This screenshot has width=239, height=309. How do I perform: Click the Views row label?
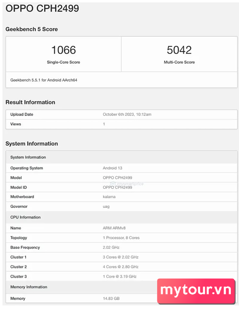click(15, 124)
